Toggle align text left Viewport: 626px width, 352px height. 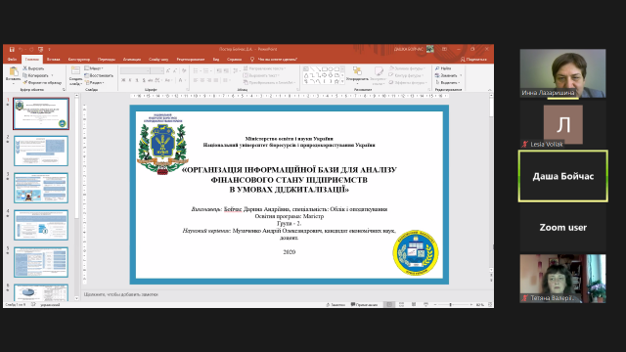[x=196, y=80]
